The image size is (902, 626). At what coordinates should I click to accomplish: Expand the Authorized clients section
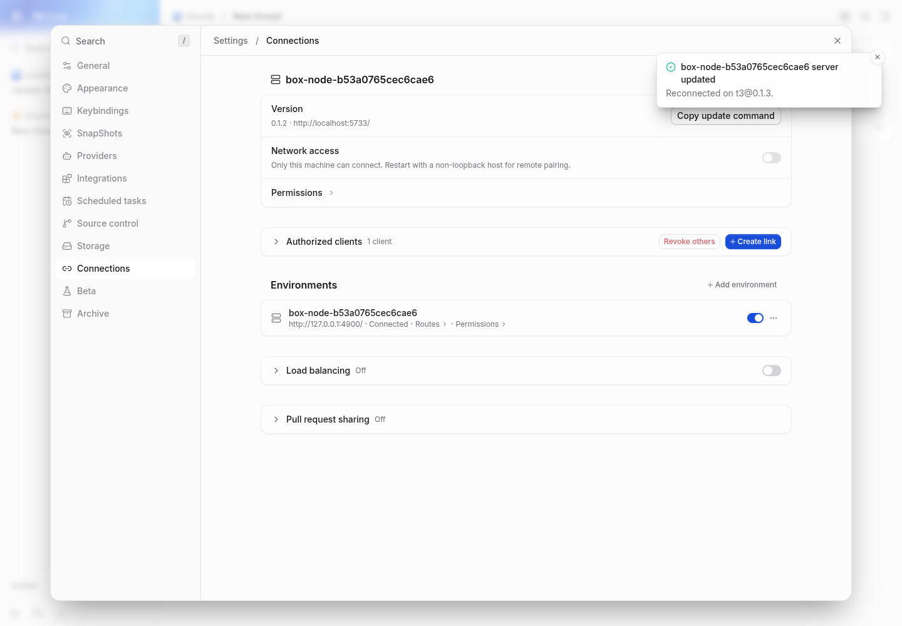coord(276,242)
